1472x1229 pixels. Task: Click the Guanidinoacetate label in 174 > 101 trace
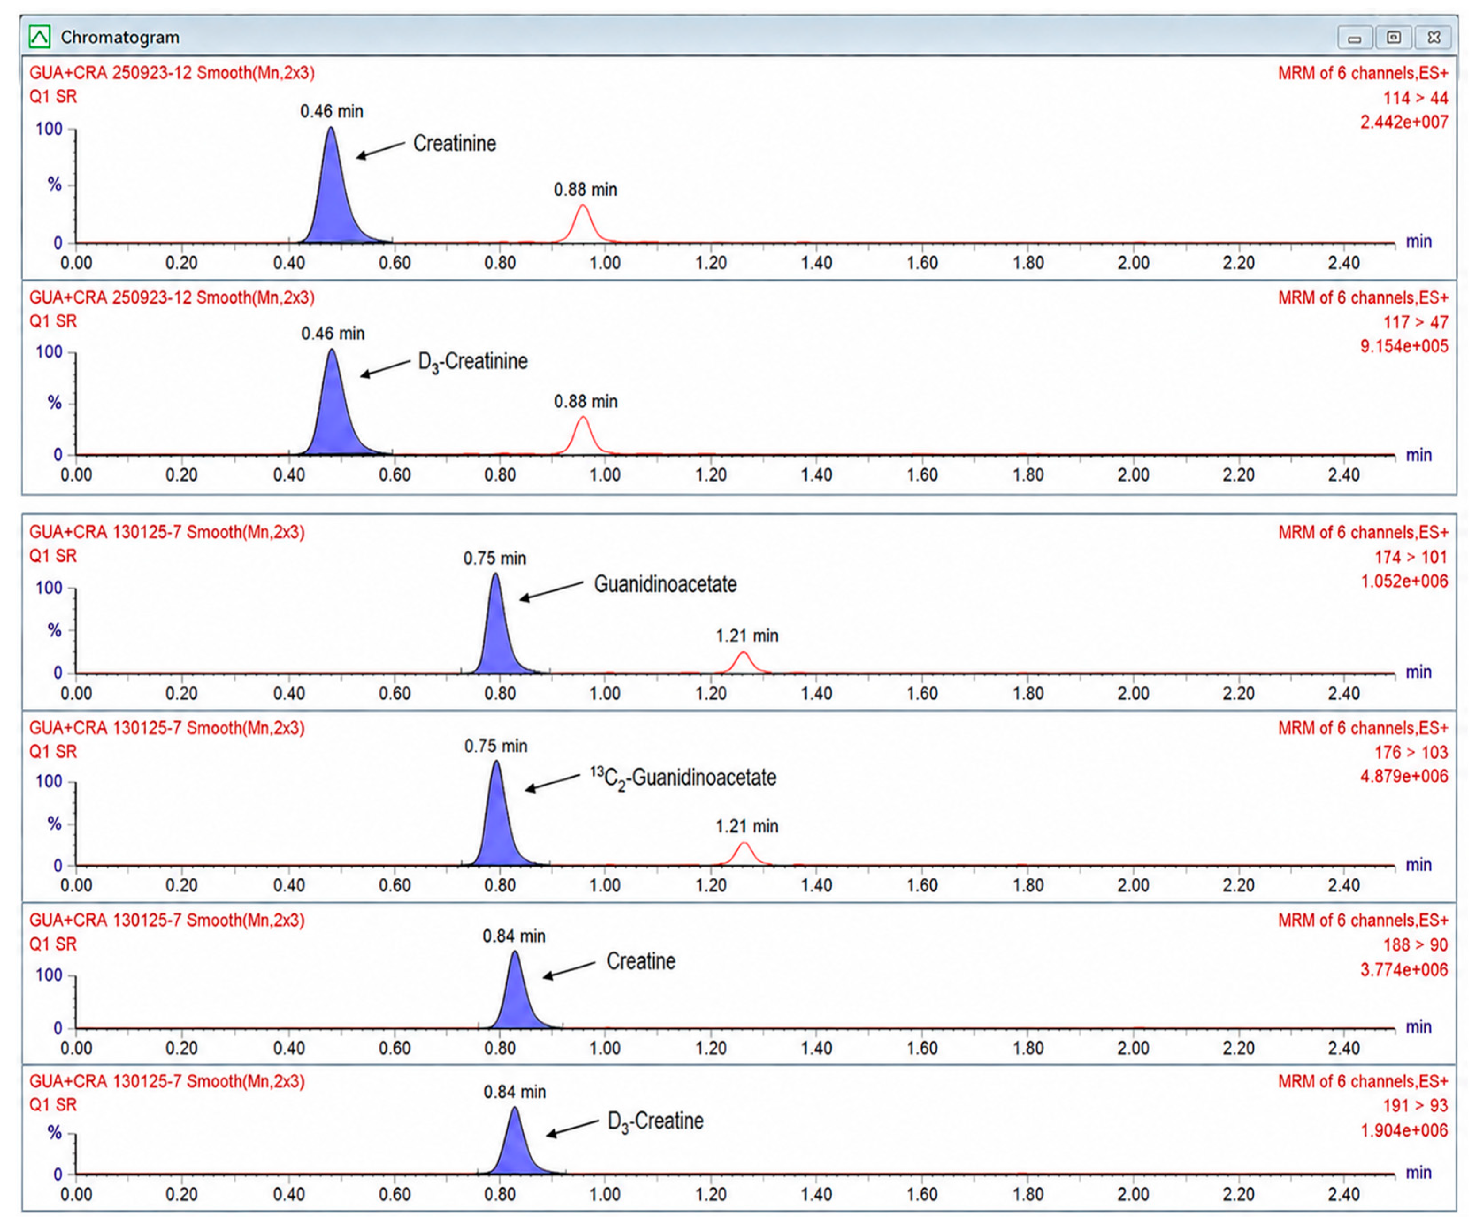665,584
